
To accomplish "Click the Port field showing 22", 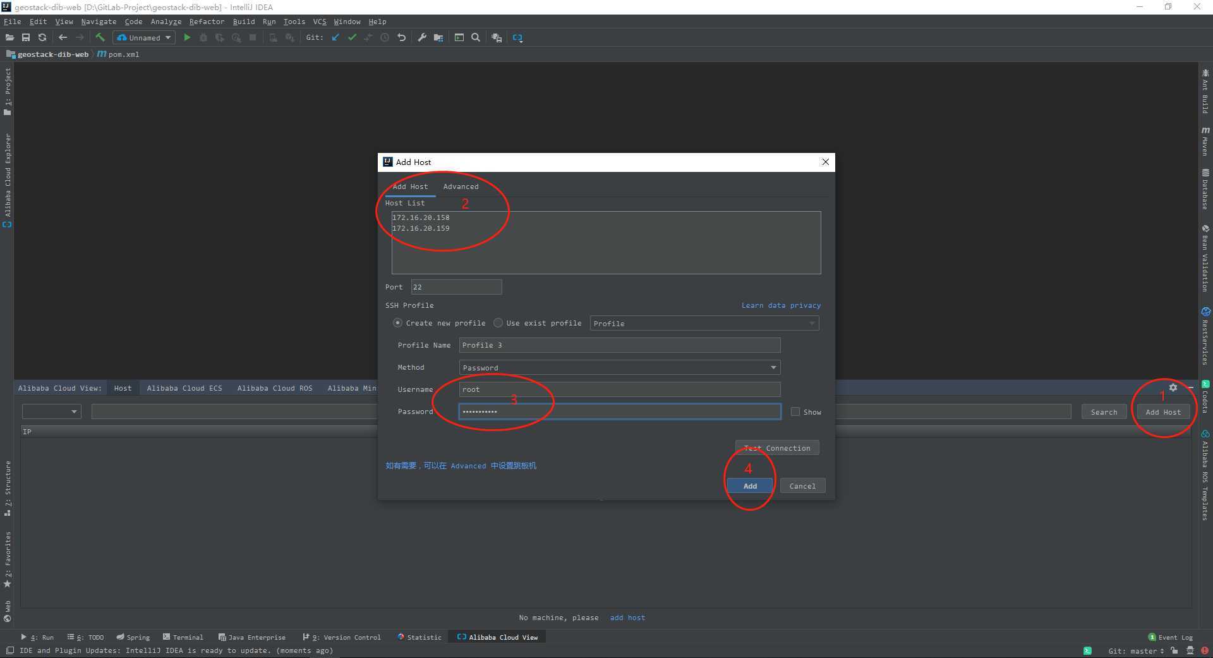I will click(456, 287).
